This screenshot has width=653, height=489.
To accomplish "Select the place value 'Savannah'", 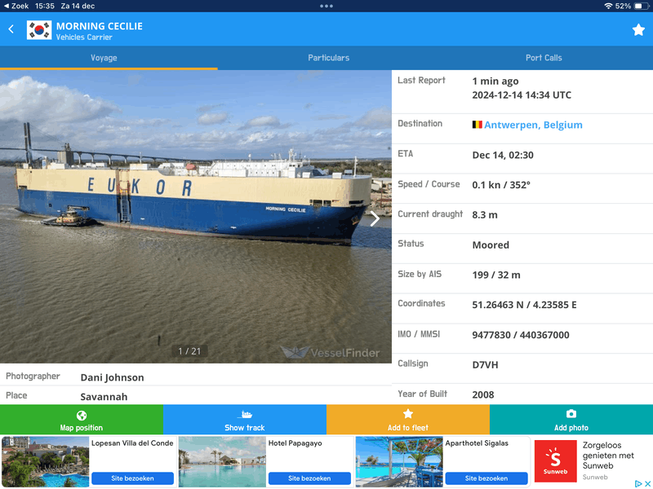I will tap(104, 397).
